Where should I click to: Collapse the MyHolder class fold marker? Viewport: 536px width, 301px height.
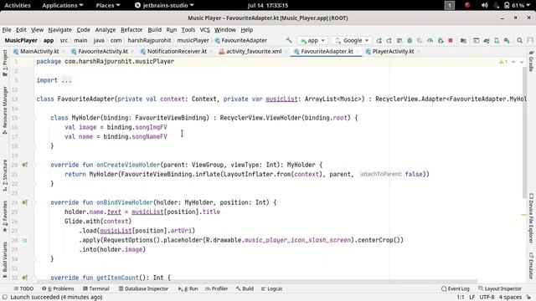pos(33,118)
